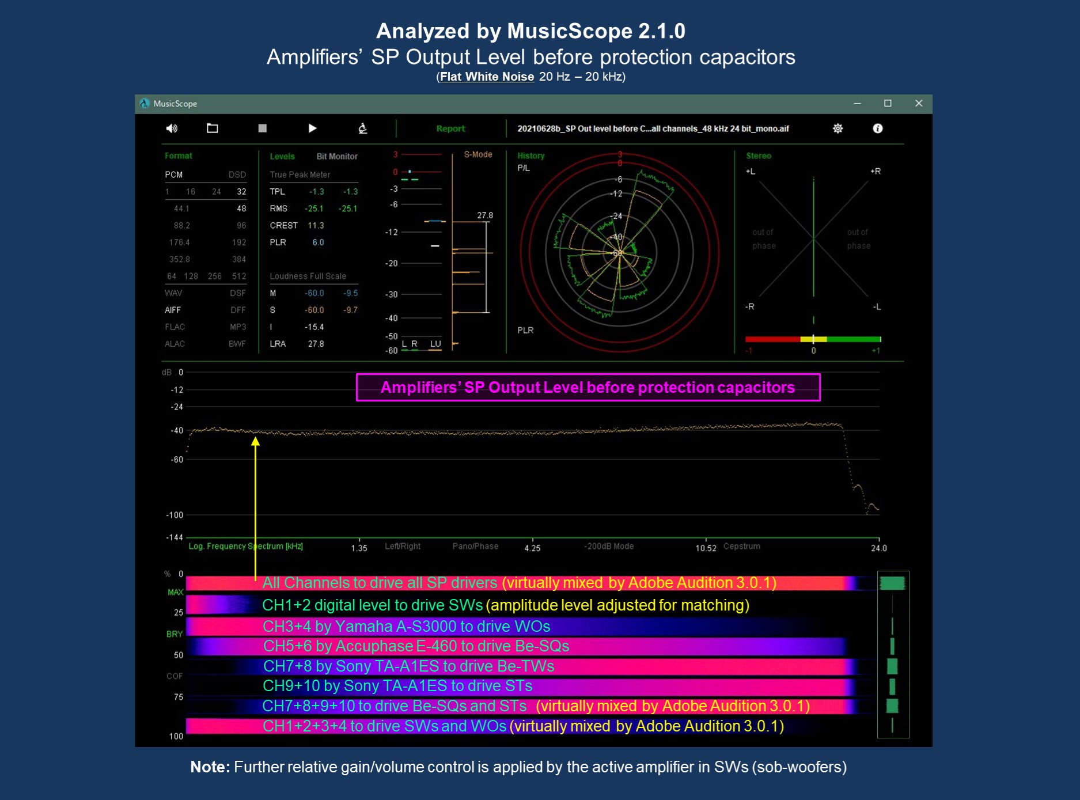Click the PLR label below the radar
This screenshot has height=800, width=1080.
pos(525,331)
